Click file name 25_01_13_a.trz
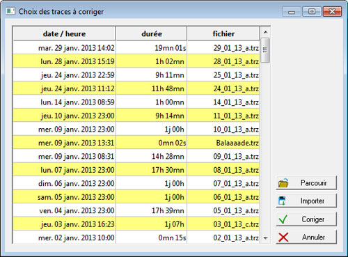Viewport: 348px width, 257px height. [236, 75]
